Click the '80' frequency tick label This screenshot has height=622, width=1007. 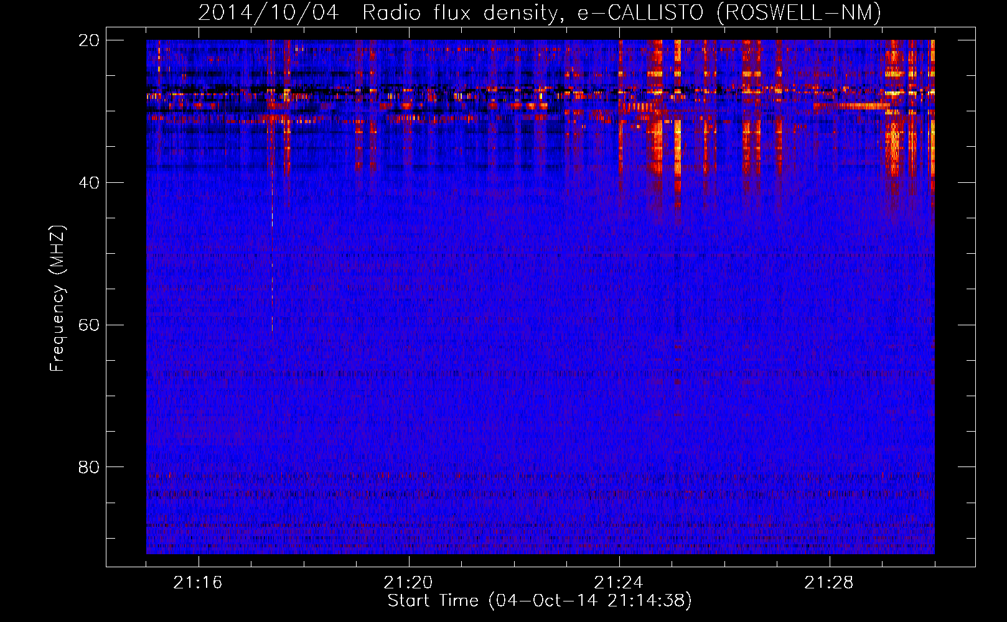pyautogui.click(x=88, y=467)
